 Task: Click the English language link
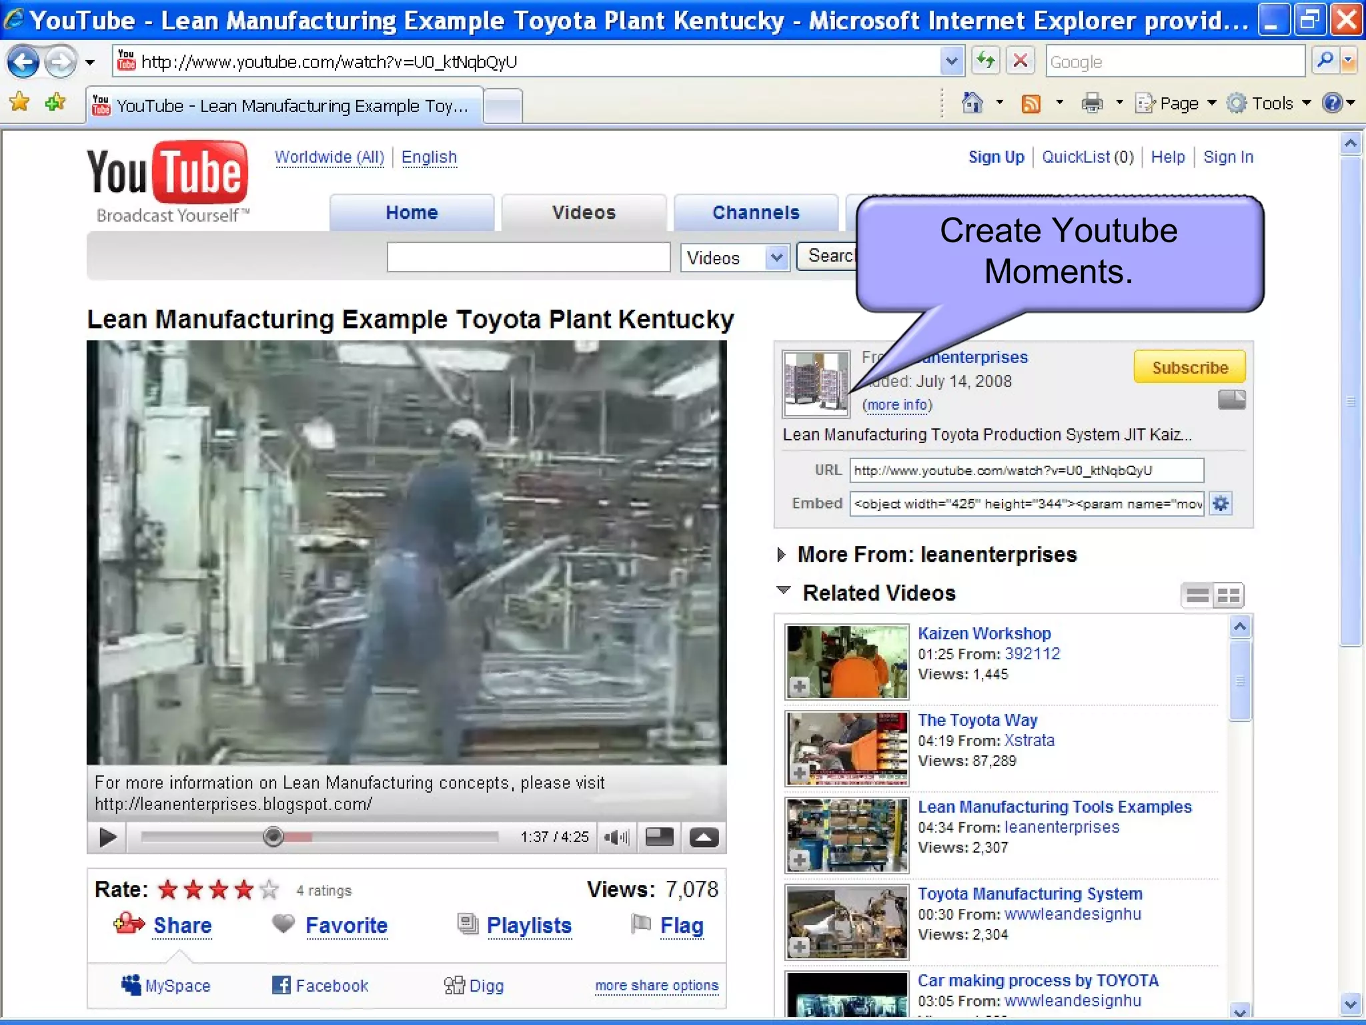click(x=429, y=157)
